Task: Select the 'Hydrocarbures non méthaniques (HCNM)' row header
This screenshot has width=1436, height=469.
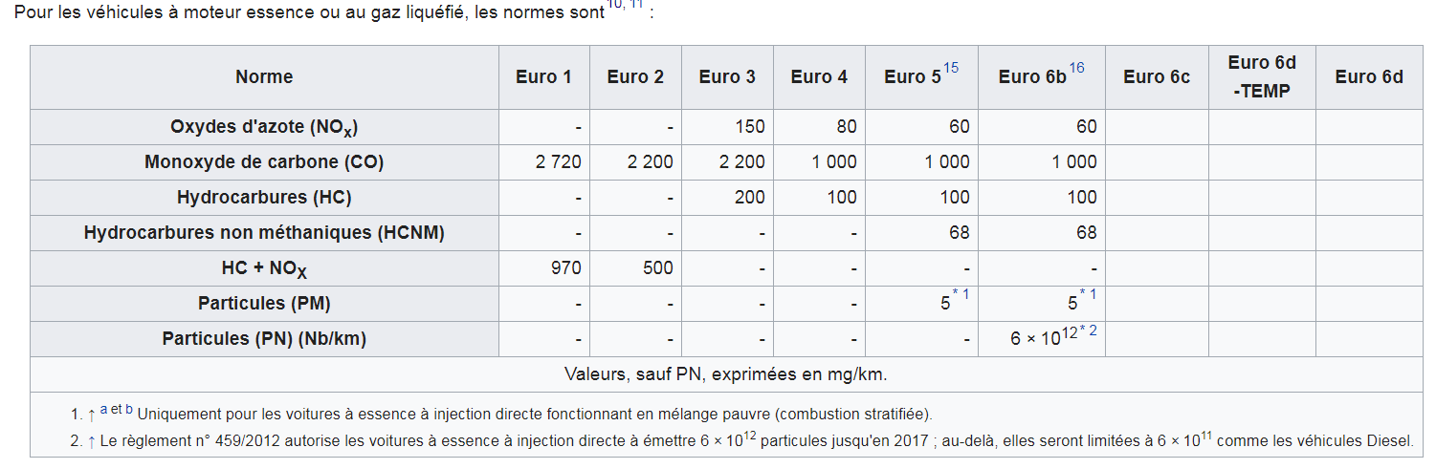Action: pyautogui.click(x=264, y=233)
